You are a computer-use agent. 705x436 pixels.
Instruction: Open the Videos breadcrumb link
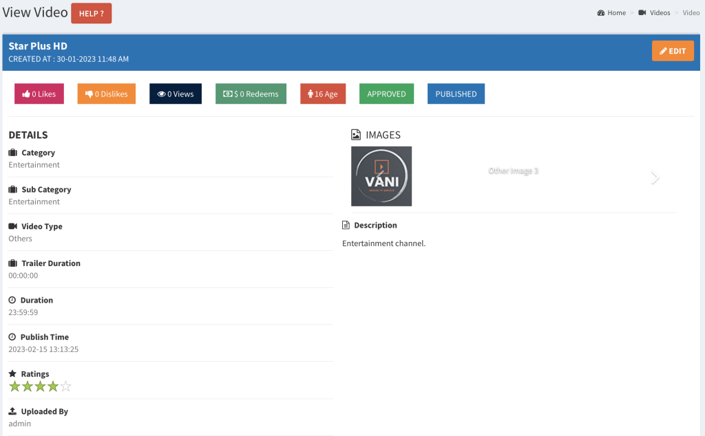[660, 12]
